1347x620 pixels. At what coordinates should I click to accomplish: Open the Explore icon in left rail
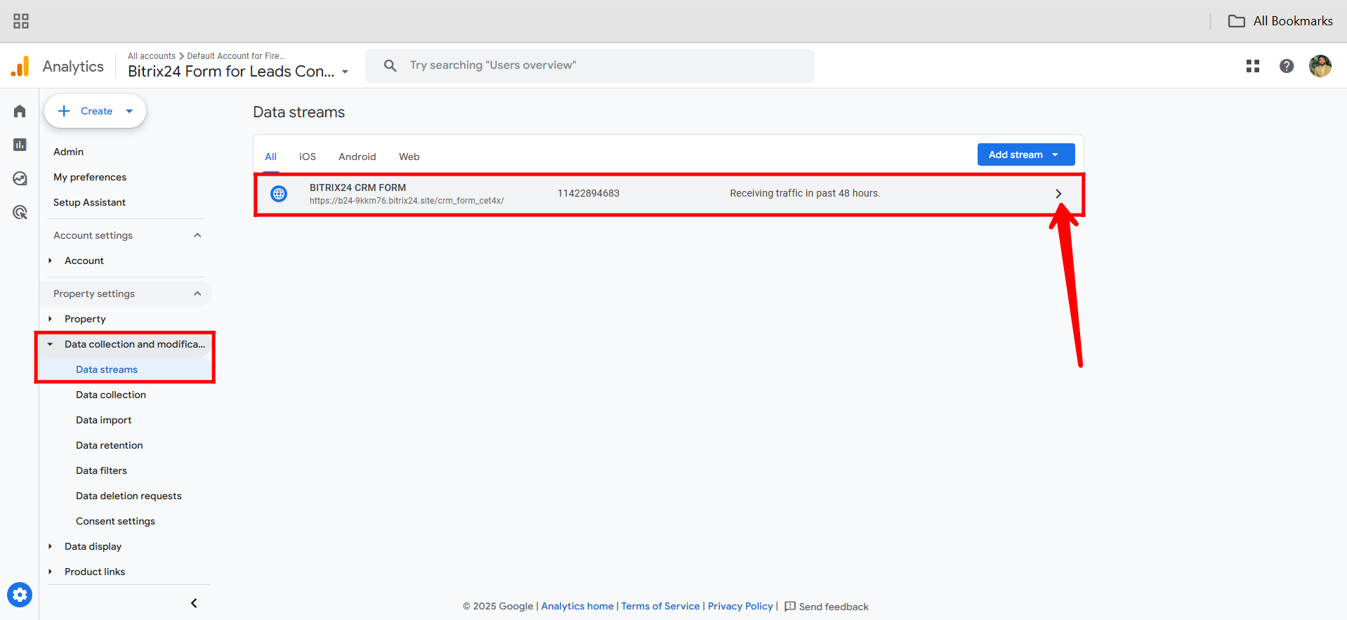pyautogui.click(x=20, y=178)
